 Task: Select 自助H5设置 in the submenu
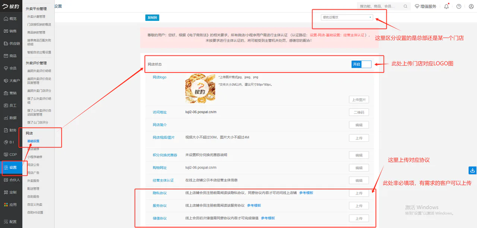(35, 212)
